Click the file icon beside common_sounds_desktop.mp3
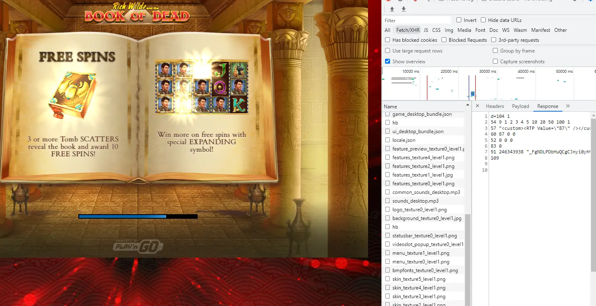This screenshot has height=306, width=596. (x=388, y=192)
